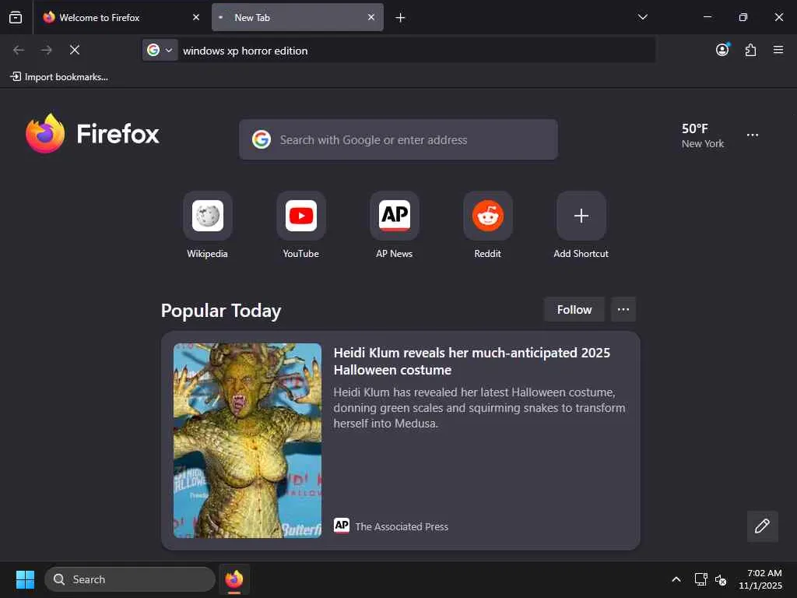Open the AP News shortcut
Screen dimensions: 797x598
click(x=395, y=226)
